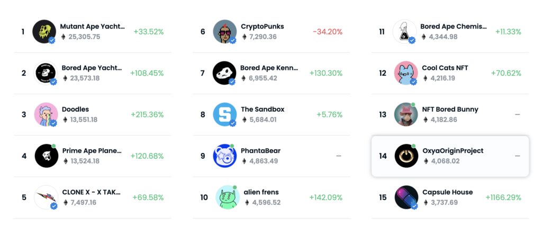
Task: Open the alien frens green avatar
Action: pos(228,197)
